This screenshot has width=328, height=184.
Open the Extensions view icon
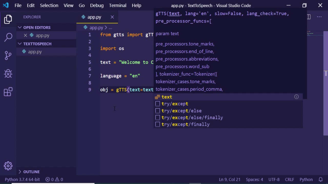click(x=8, y=92)
